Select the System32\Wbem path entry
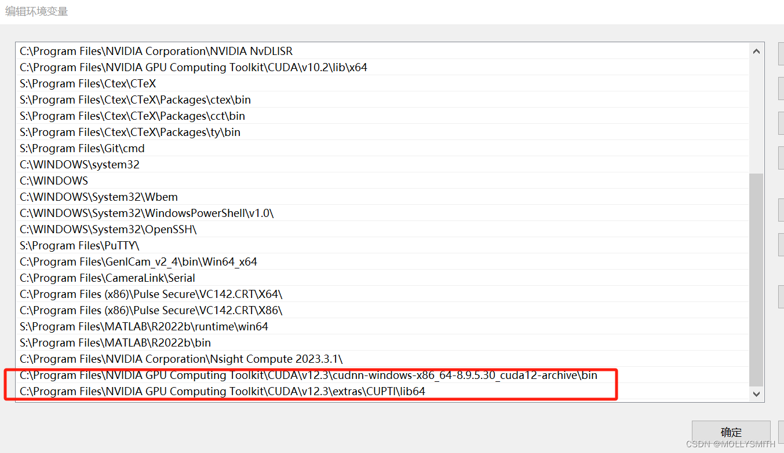This screenshot has height=453, width=784. [x=382, y=197]
